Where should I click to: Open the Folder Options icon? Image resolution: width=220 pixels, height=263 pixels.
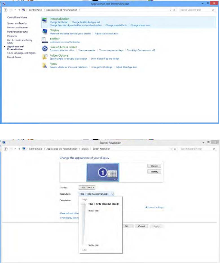click(45, 57)
